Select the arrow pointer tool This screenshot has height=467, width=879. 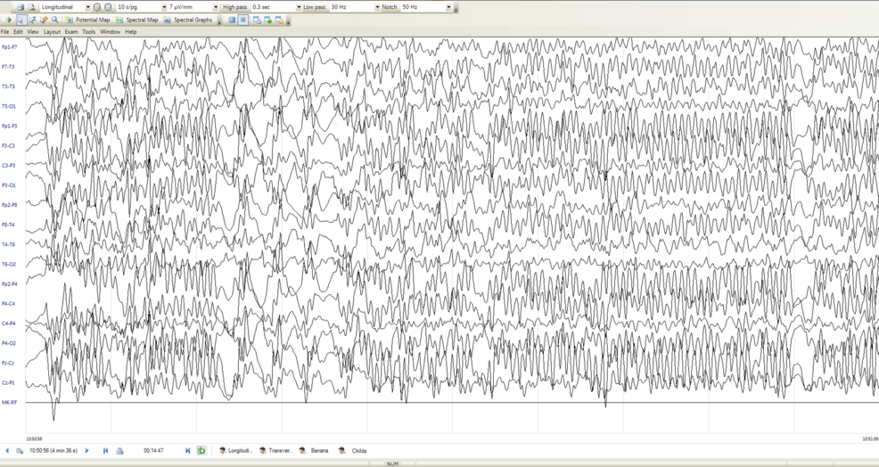click(x=21, y=20)
